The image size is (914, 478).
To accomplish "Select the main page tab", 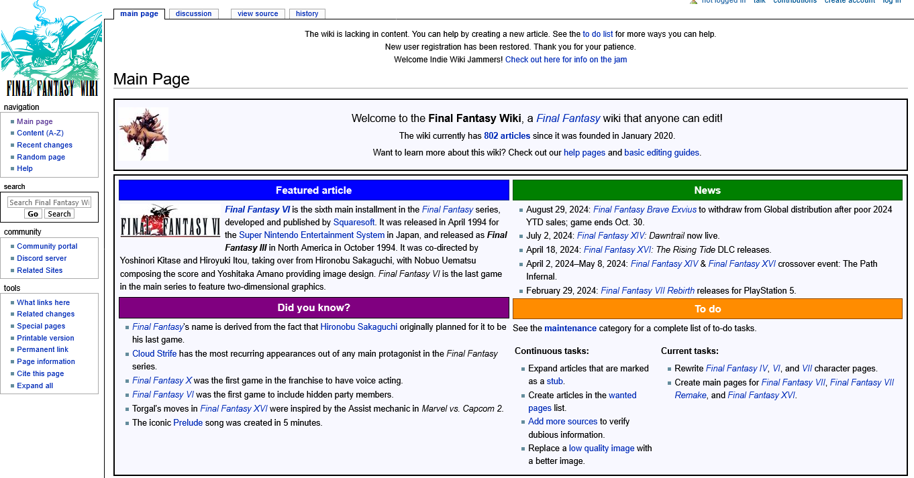I will click(139, 13).
